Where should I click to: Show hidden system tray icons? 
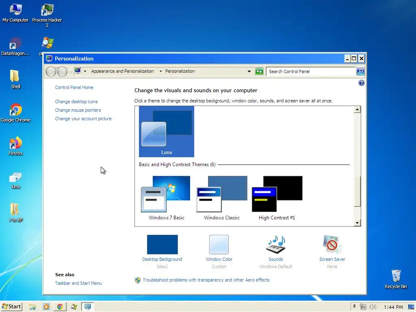pyautogui.click(x=354, y=307)
